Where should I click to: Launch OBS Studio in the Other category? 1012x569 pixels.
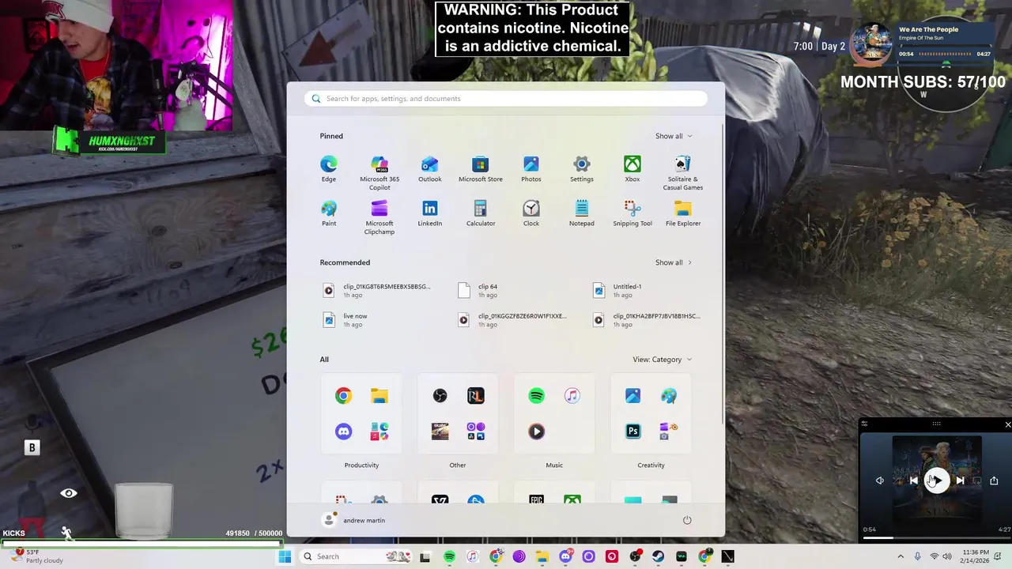(440, 396)
